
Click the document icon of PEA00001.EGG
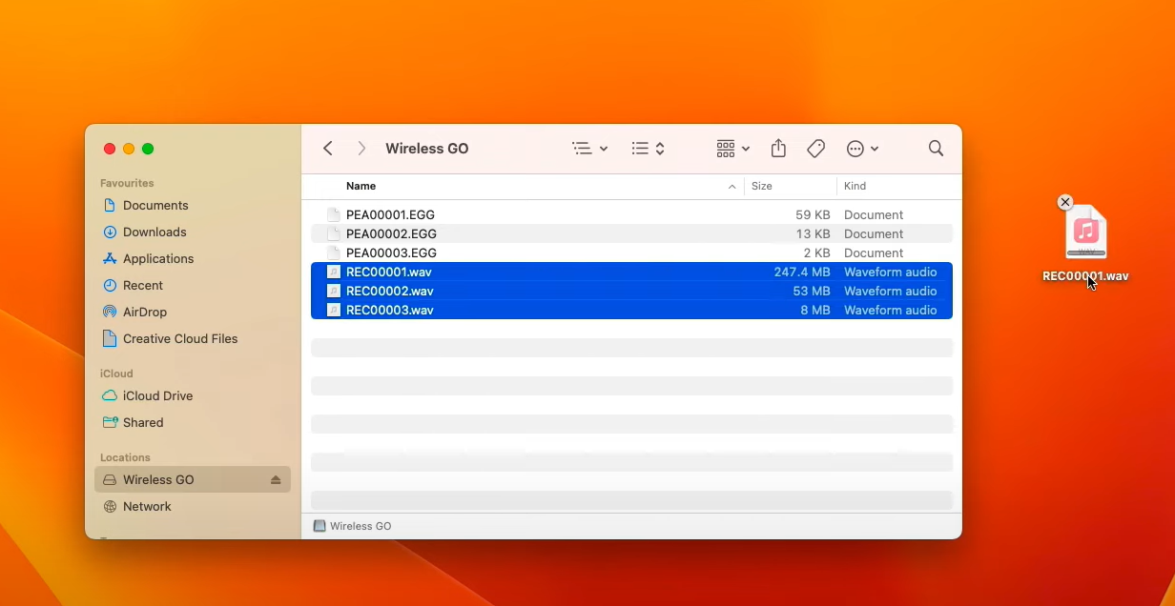click(333, 214)
